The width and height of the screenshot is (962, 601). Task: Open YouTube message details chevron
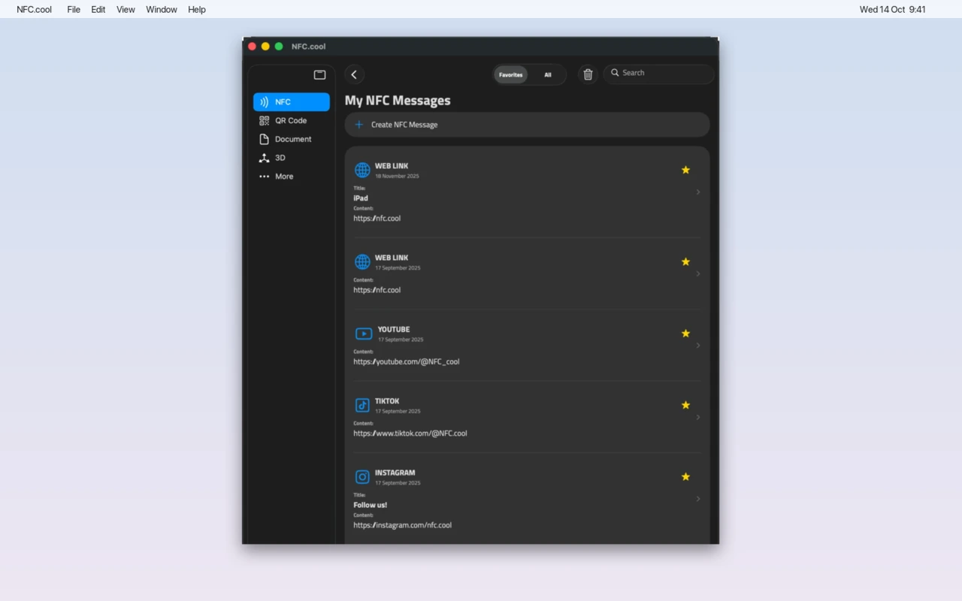(x=698, y=346)
